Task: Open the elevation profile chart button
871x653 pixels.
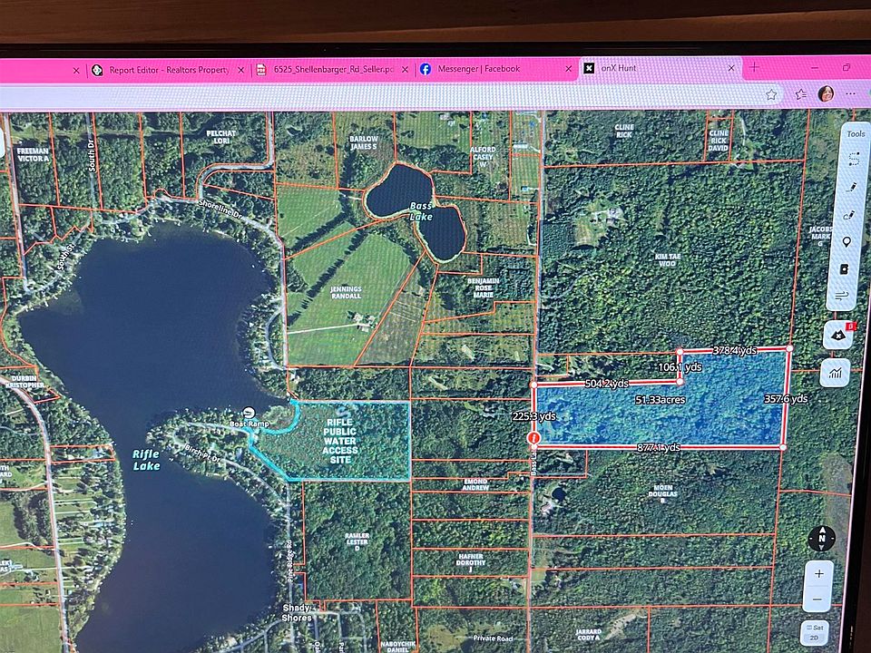Action: 834,371
